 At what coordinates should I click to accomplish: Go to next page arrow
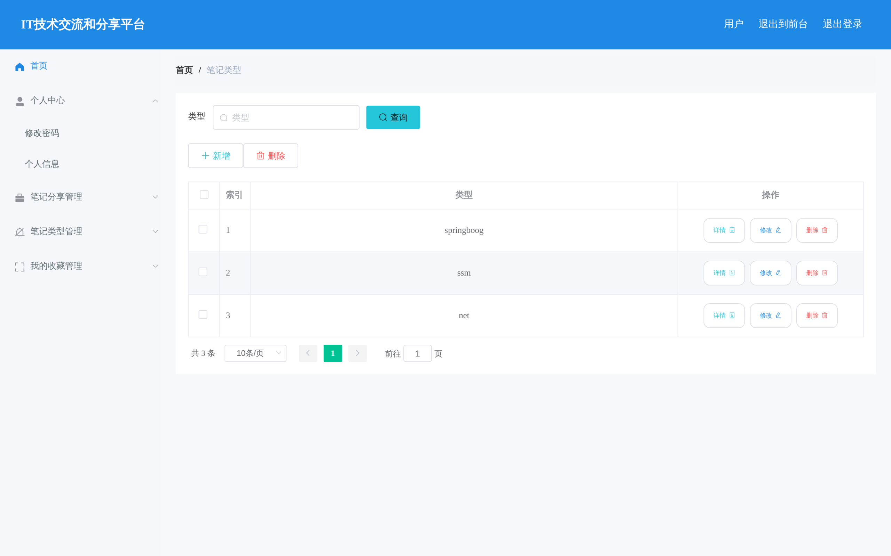coord(357,353)
